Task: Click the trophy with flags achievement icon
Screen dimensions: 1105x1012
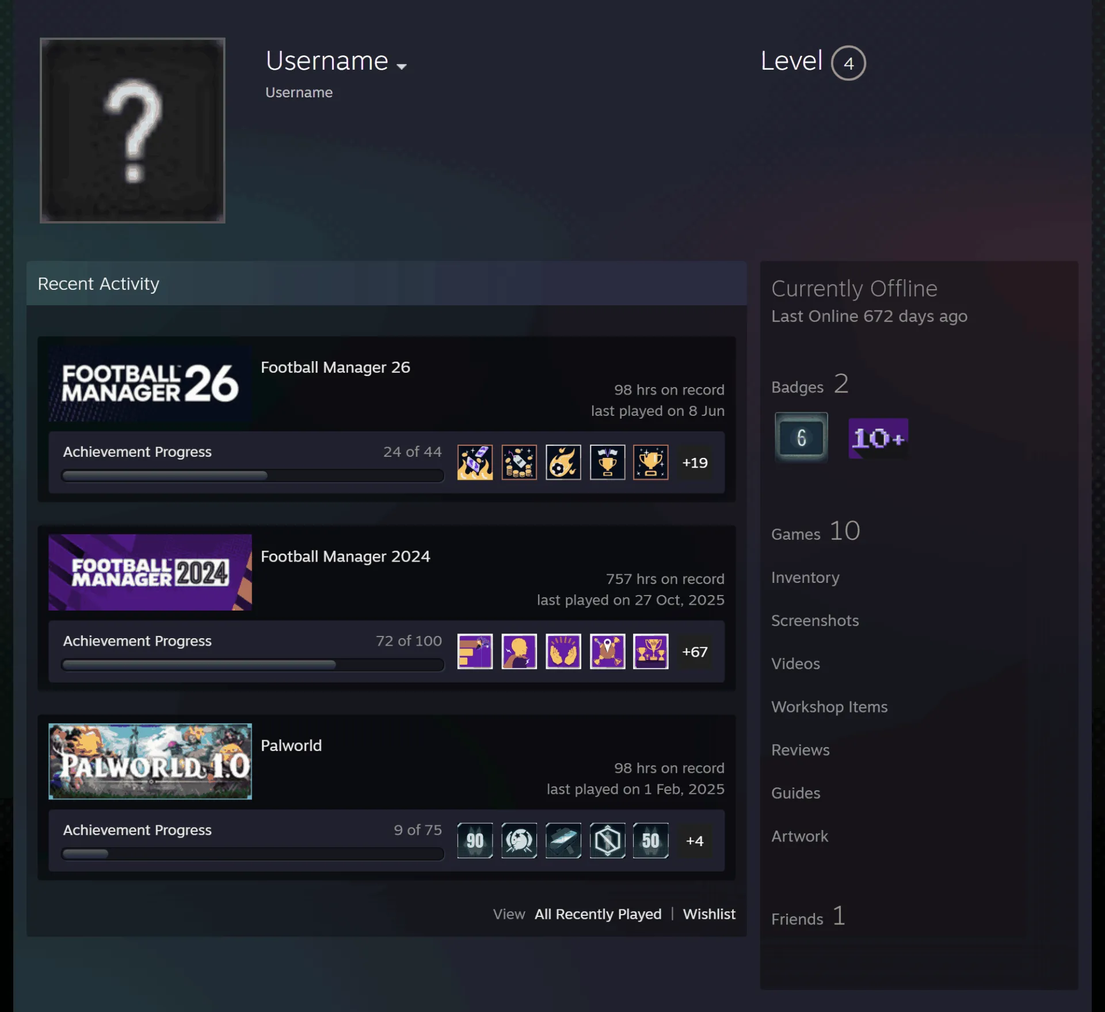Action: click(x=607, y=462)
